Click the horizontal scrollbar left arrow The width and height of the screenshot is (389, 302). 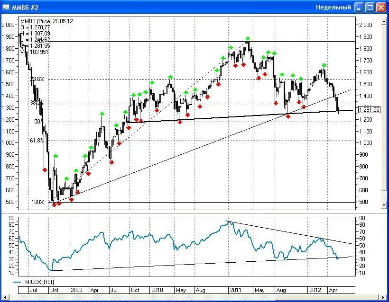click(5, 297)
